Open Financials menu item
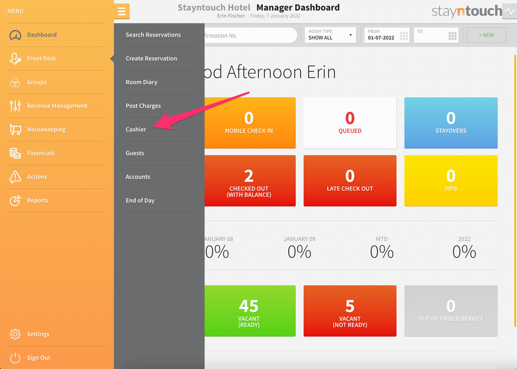This screenshot has height=369, width=517. pos(40,153)
